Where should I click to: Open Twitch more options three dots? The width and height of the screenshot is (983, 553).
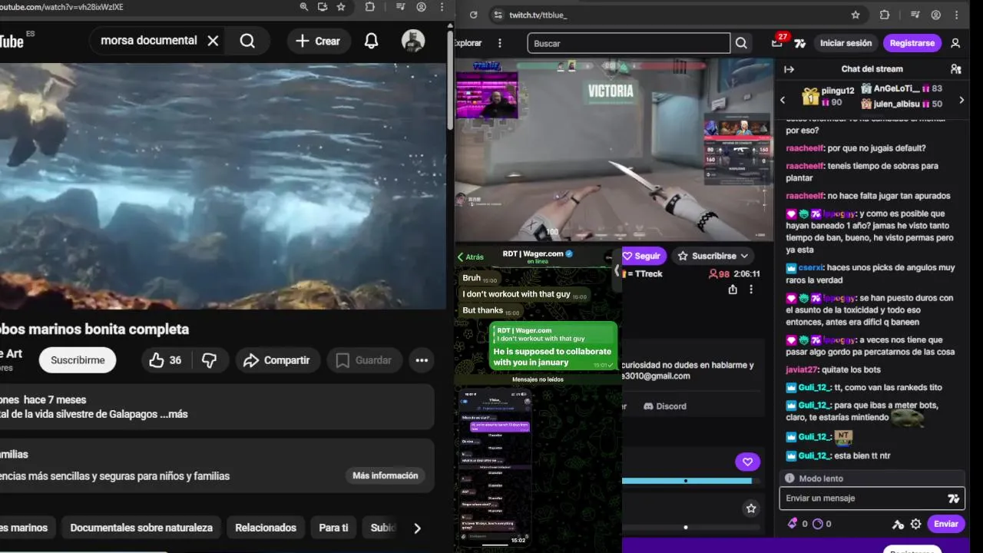click(x=500, y=43)
